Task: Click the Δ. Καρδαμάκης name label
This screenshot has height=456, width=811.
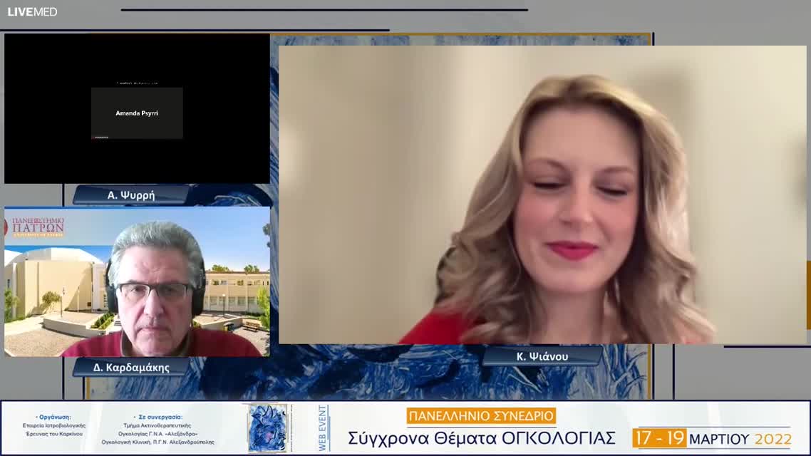Action: click(x=131, y=368)
